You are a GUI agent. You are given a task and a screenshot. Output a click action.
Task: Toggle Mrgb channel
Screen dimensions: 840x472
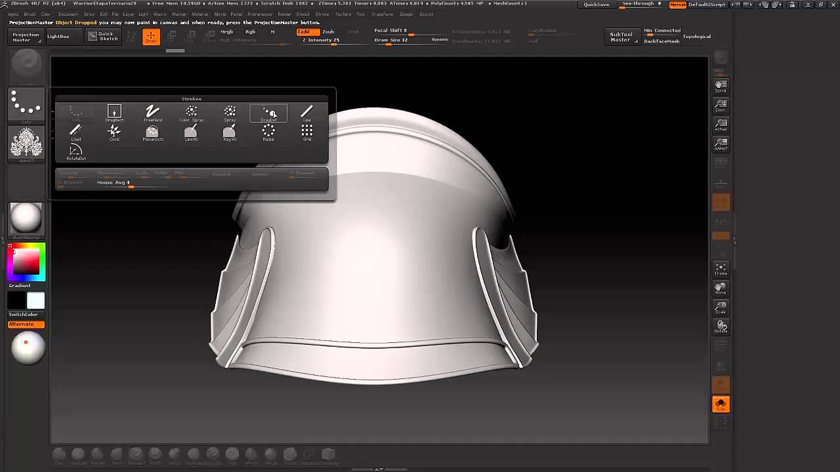[226, 31]
